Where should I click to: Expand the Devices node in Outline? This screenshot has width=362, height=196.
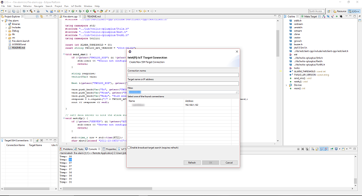pyautogui.click(x=286, y=85)
